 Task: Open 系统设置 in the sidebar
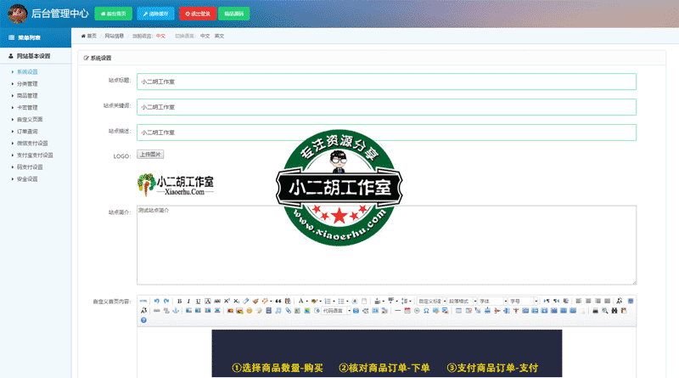[27, 72]
